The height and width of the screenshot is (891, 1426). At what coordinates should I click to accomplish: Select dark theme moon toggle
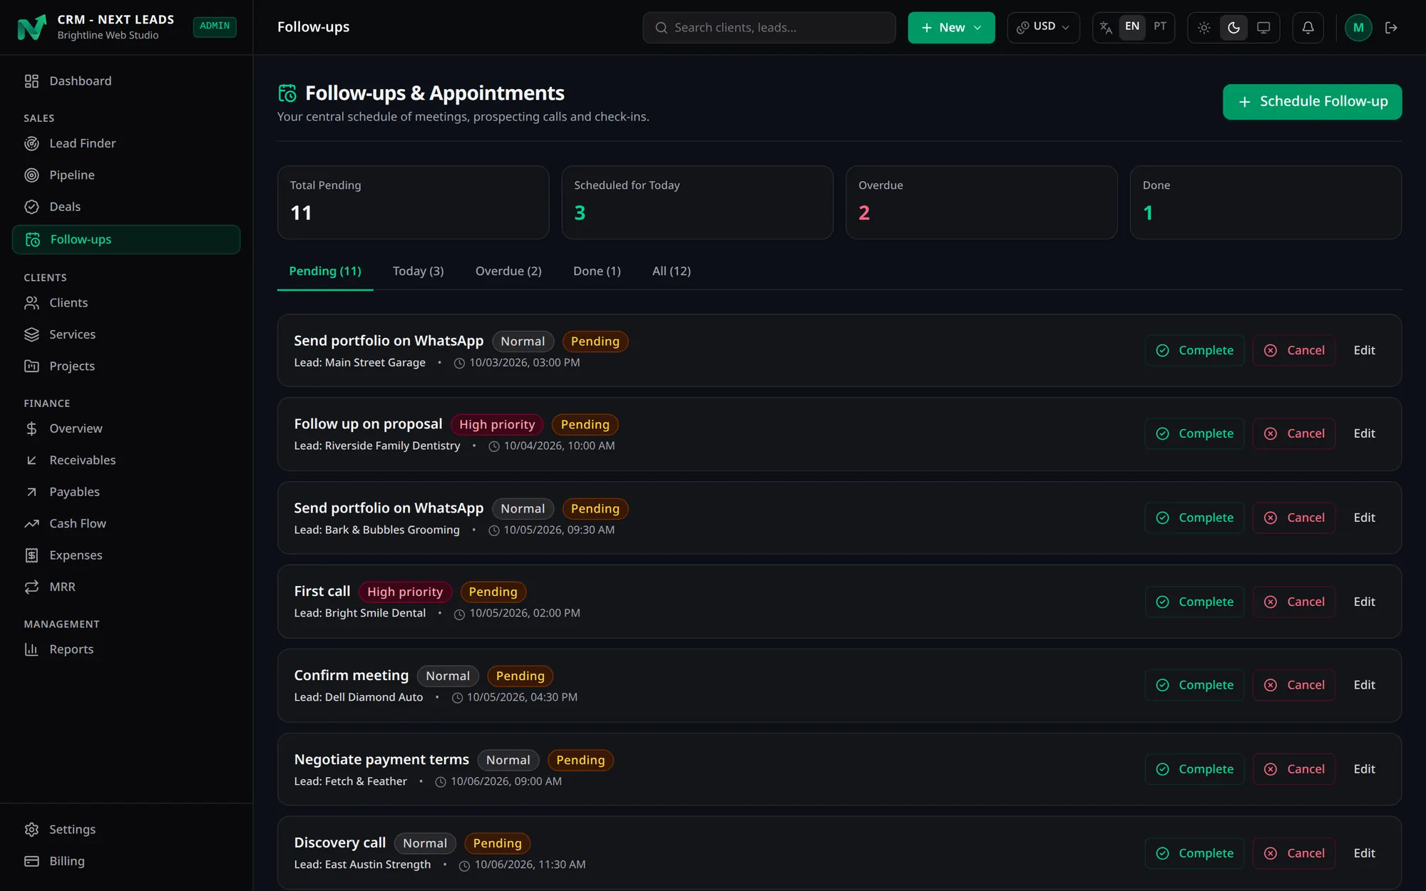[x=1233, y=27]
